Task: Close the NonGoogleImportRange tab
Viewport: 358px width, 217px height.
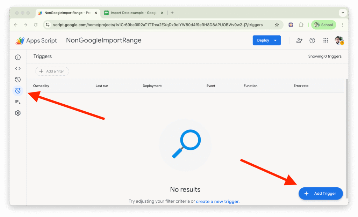Action: point(96,13)
